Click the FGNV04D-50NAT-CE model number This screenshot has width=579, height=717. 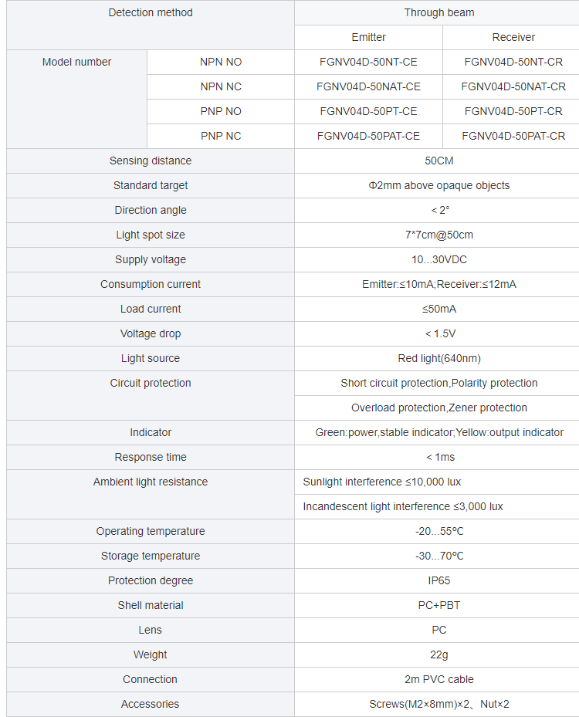point(368,86)
